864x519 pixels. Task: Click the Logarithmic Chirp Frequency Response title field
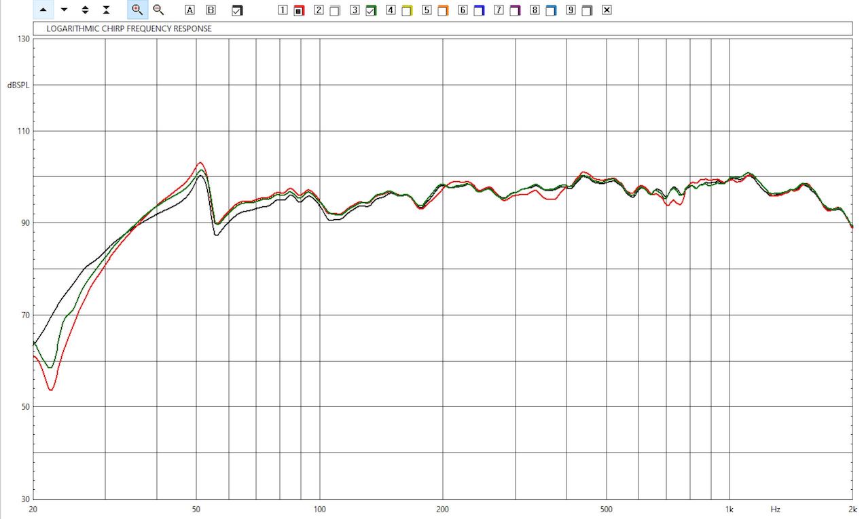pos(442,28)
